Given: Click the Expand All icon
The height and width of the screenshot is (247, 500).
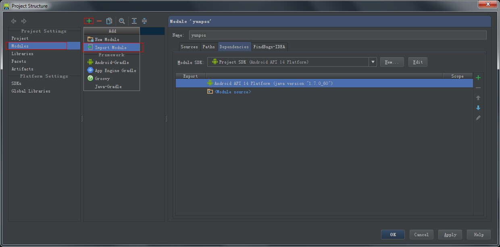Looking at the screenshot, I should pyautogui.click(x=134, y=21).
